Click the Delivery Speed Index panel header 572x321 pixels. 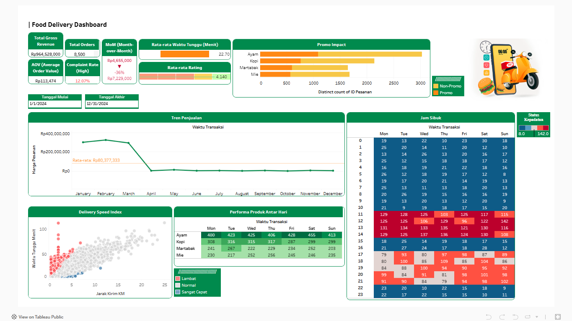point(100,212)
